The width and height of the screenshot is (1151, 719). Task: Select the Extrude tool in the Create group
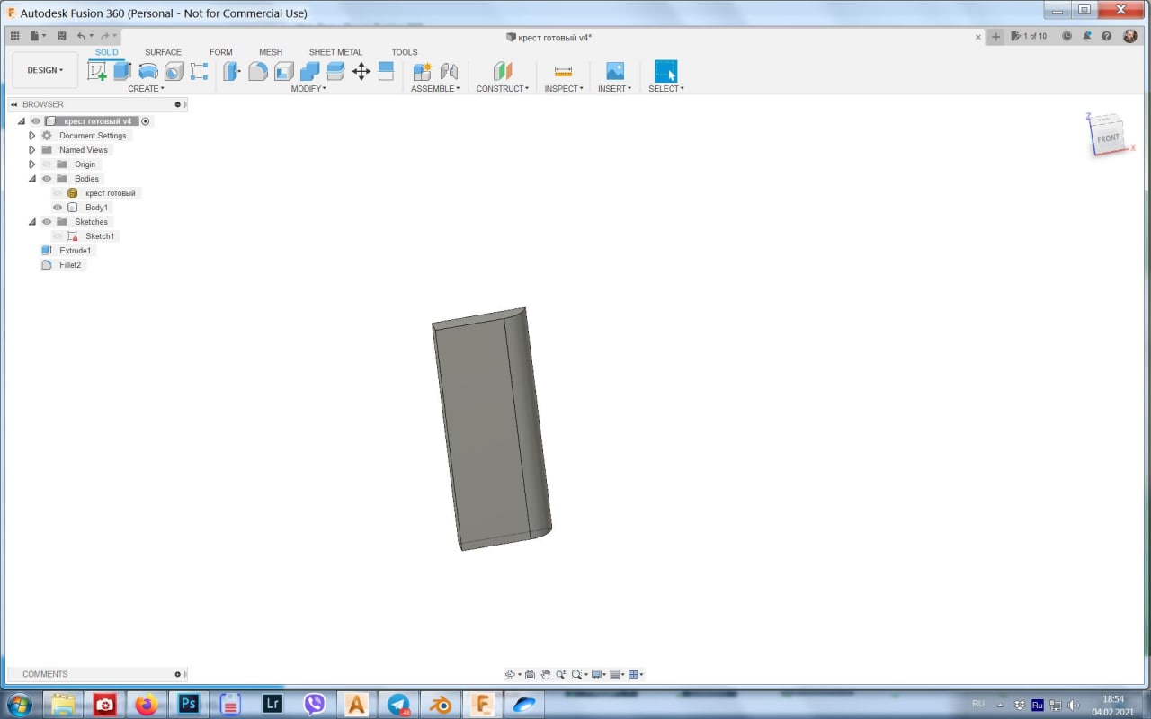click(x=122, y=71)
